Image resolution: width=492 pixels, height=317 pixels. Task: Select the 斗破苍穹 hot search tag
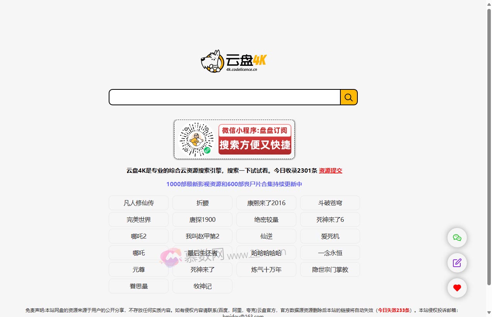330,202
